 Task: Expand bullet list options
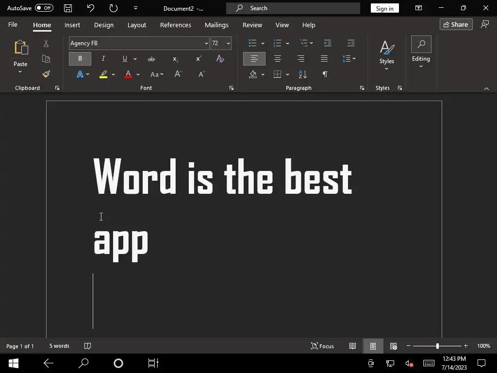tap(263, 43)
